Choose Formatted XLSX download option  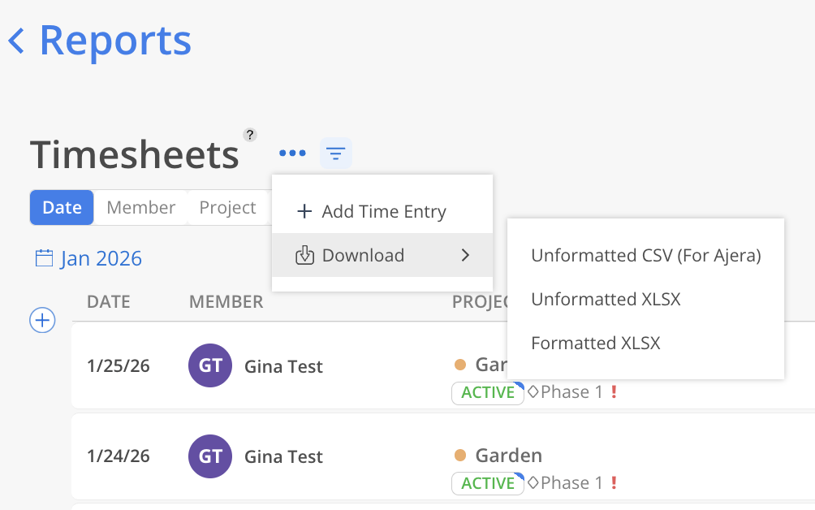pyautogui.click(x=595, y=344)
